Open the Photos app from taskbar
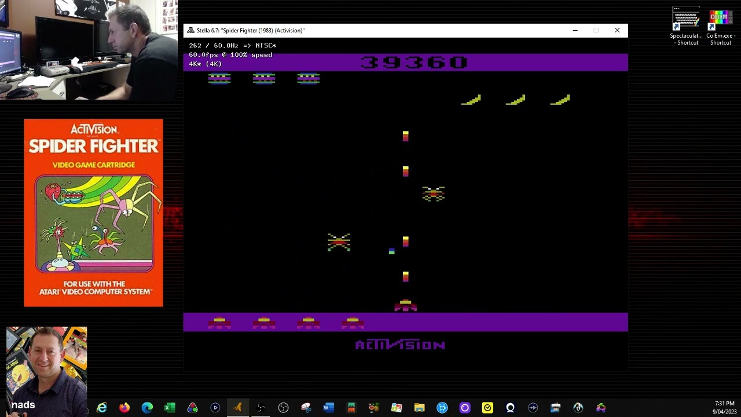 [397, 408]
